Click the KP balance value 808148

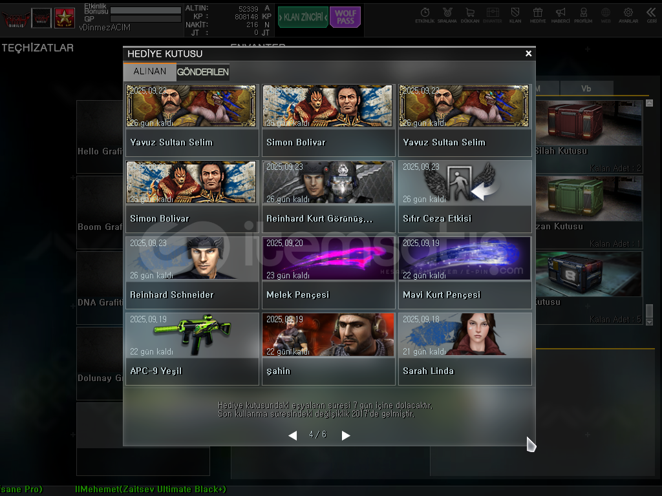point(246,17)
